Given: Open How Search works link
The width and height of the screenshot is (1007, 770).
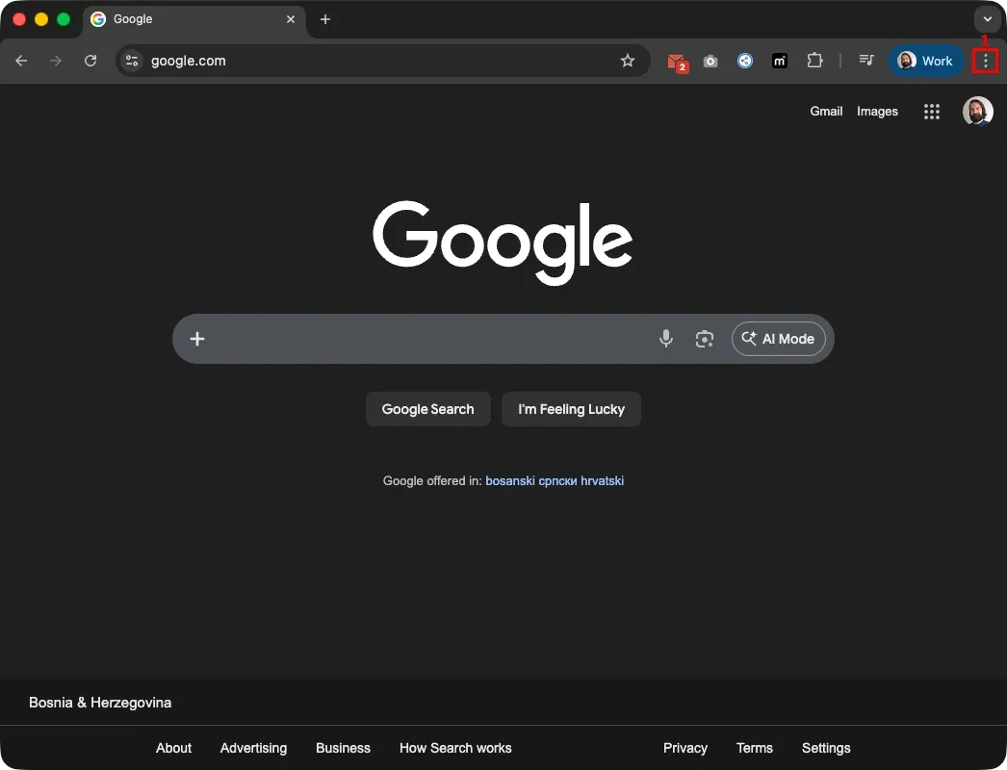Looking at the screenshot, I should (x=455, y=748).
